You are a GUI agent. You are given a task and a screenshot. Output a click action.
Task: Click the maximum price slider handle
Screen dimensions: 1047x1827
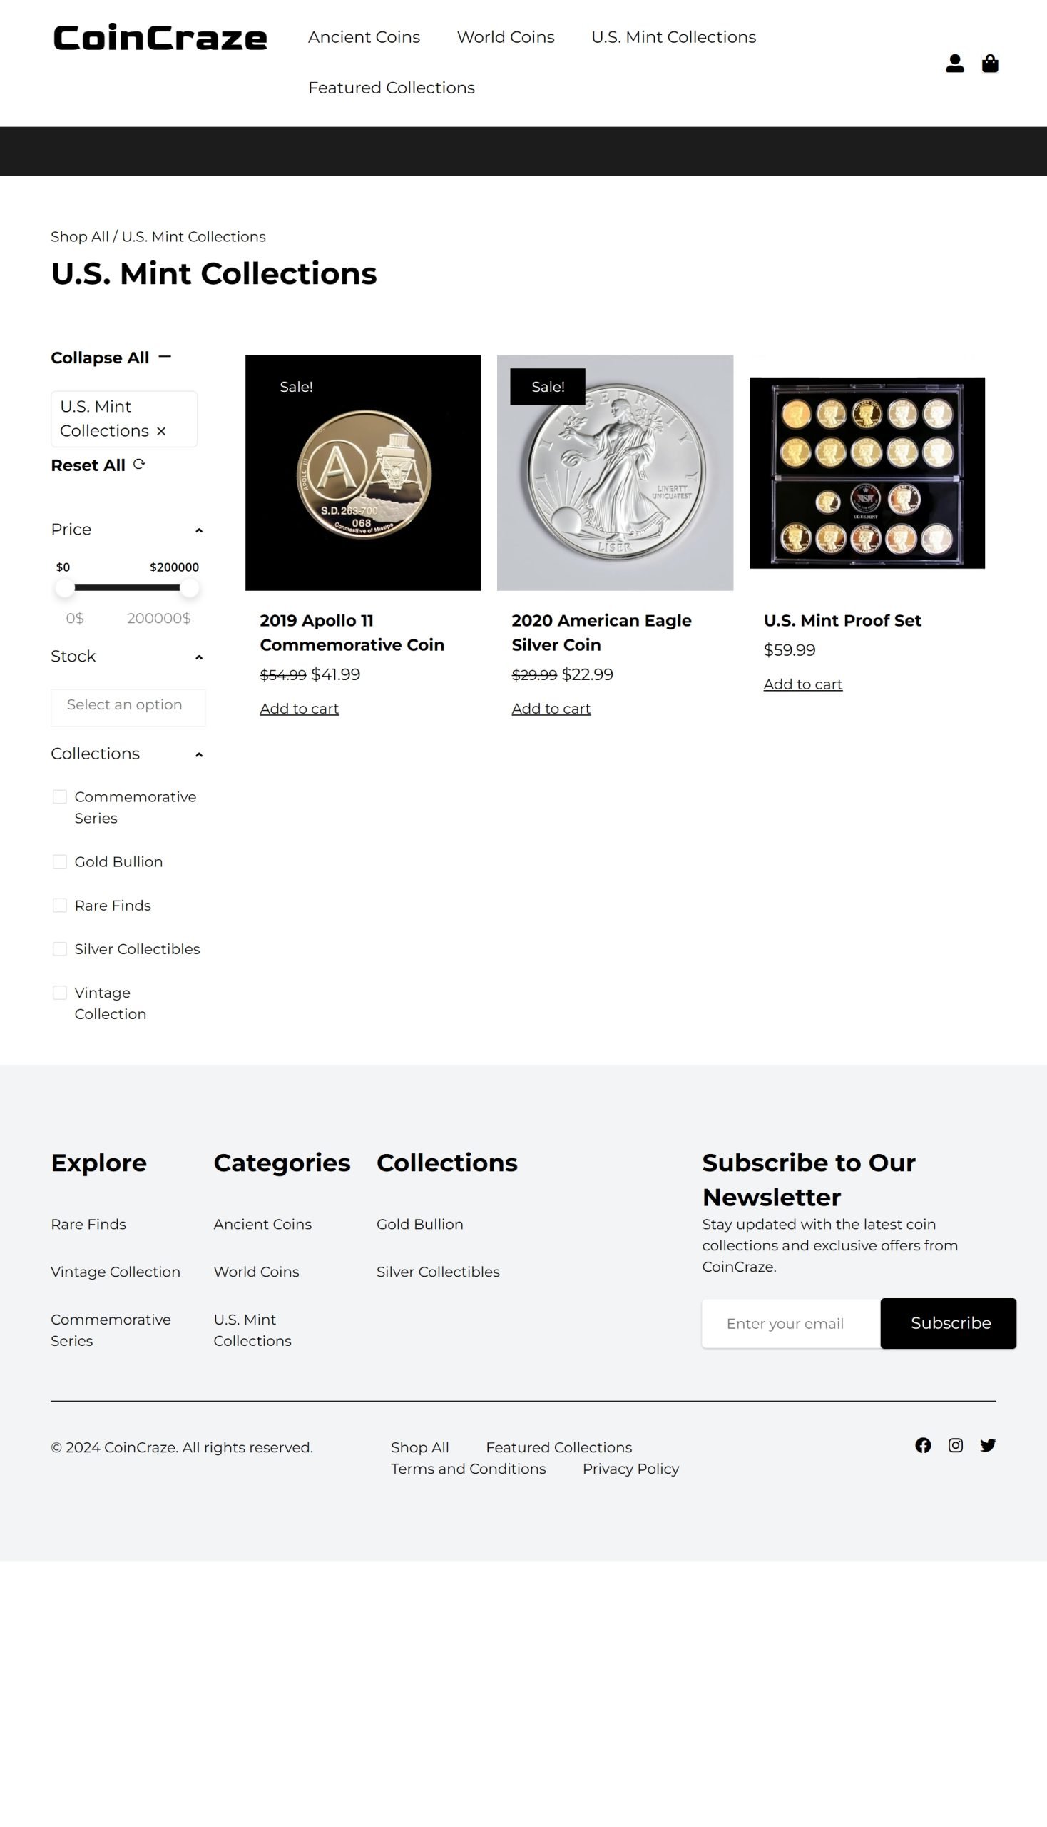[x=189, y=588]
